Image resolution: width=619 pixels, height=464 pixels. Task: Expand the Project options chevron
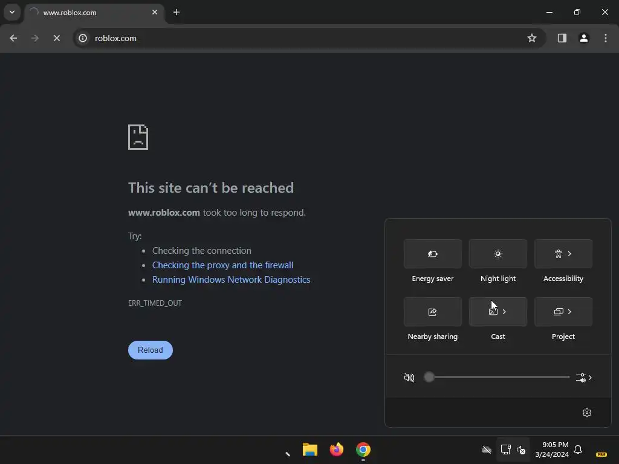pyautogui.click(x=569, y=312)
